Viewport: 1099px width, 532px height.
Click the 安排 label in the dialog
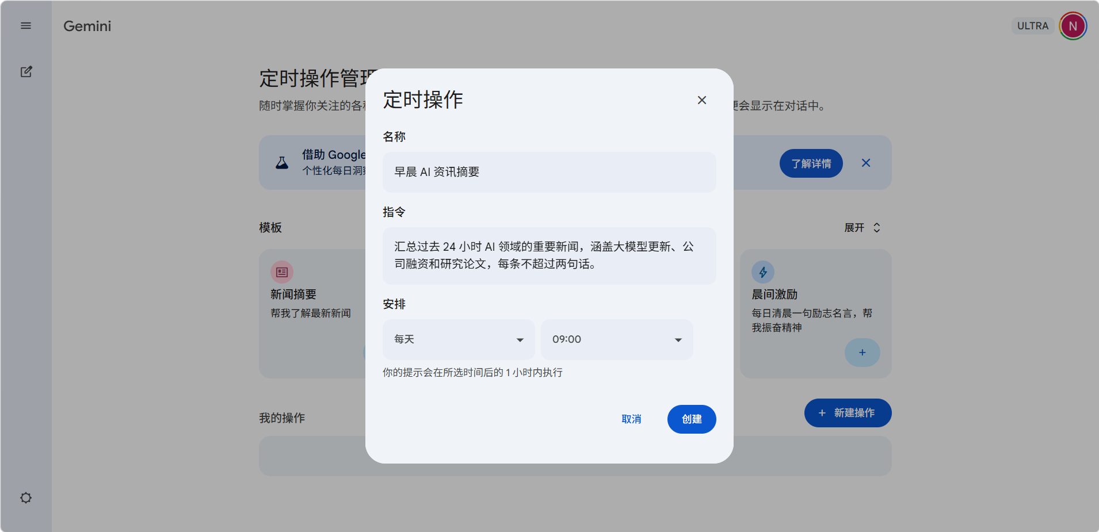click(394, 304)
